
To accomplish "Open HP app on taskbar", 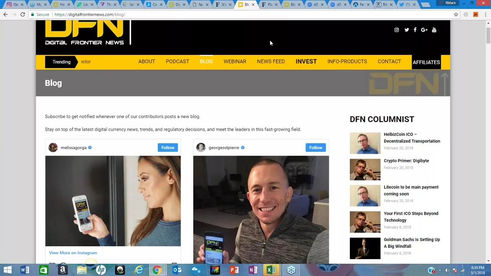I will click(x=101, y=270).
